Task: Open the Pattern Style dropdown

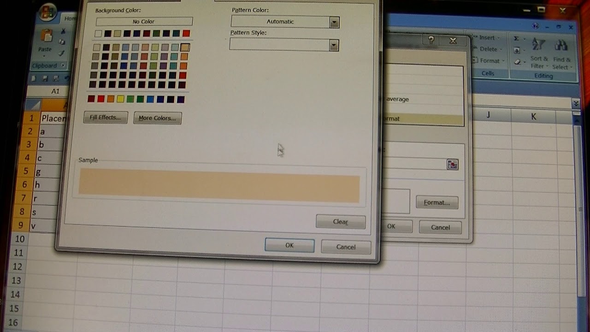Action: coord(334,45)
